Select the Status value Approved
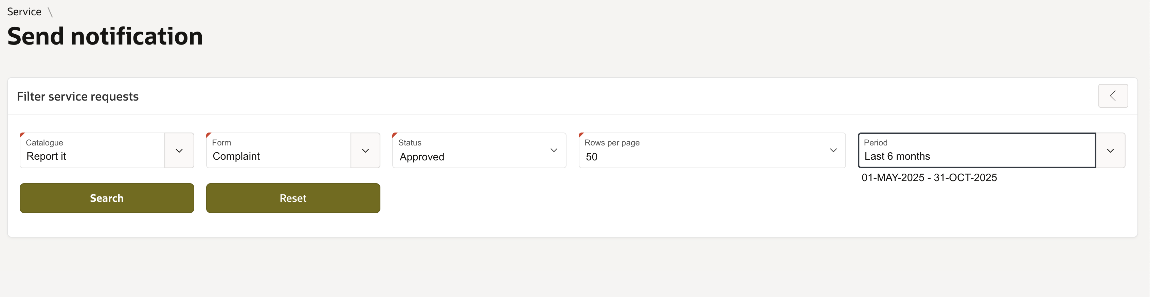This screenshot has width=1150, height=297. [422, 157]
